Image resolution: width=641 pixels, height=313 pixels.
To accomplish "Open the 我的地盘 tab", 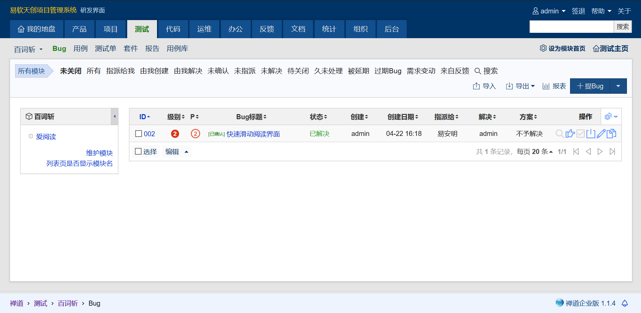I will point(36,29).
